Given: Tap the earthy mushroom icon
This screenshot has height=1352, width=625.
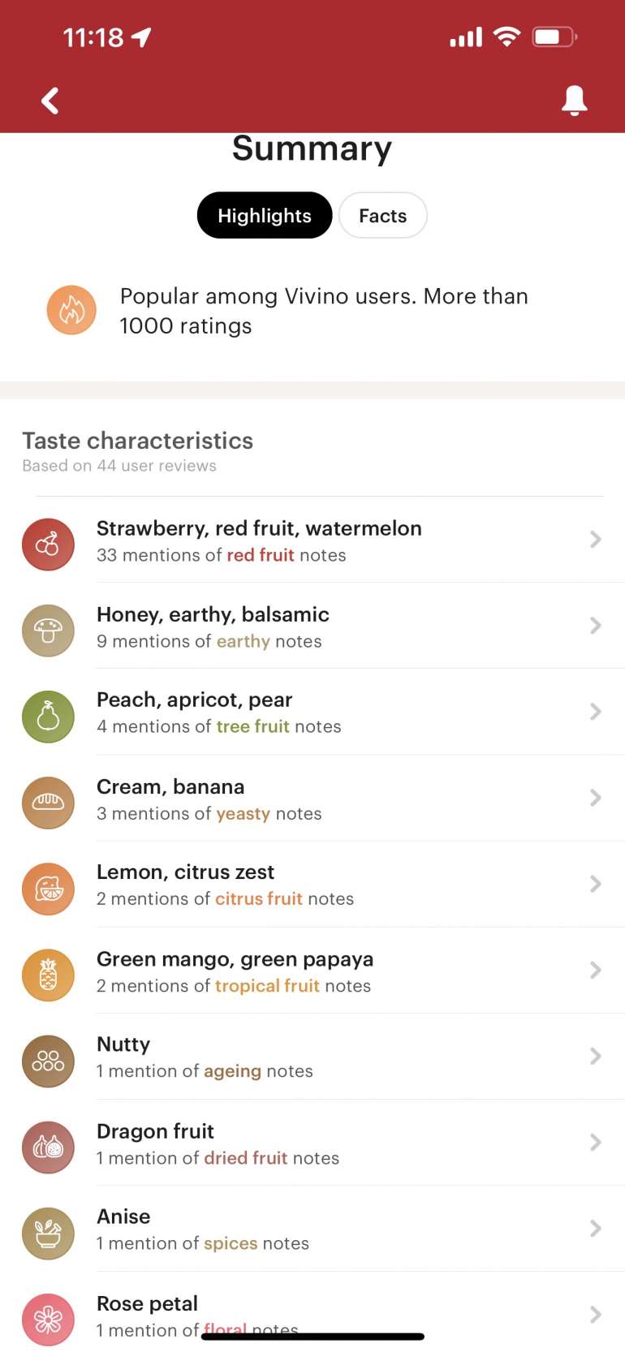Looking at the screenshot, I should [48, 631].
